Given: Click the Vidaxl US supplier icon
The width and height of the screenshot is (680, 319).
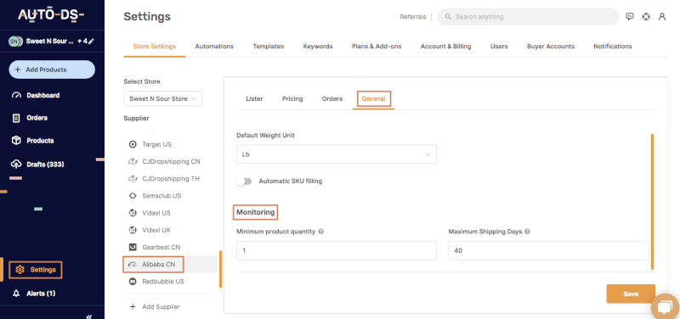Looking at the screenshot, I should [x=133, y=213].
